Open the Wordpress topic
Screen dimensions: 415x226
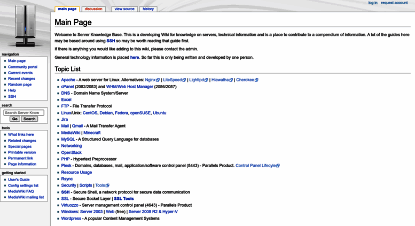click(71, 219)
